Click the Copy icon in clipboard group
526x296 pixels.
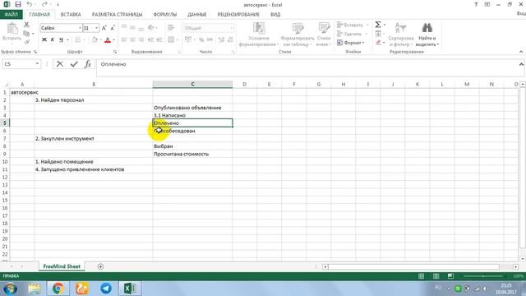26,33
